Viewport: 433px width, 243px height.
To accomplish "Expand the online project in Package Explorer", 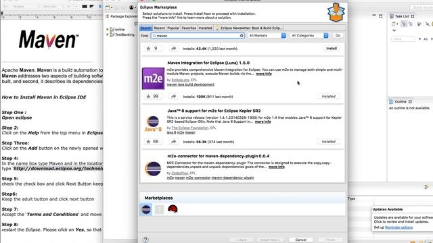I will pos(108,29).
